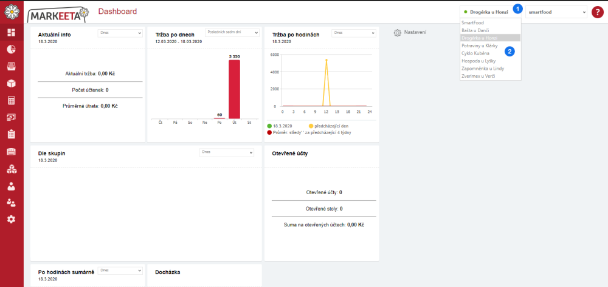Click the Docházka panel heading
The width and height of the screenshot is (608, 287).
pyautogui.click(x=168, y=272)
